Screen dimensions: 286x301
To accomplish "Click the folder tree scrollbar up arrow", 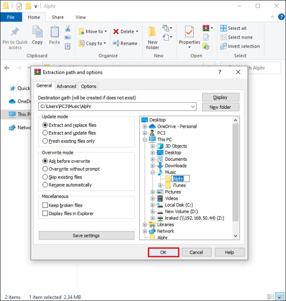I will click(x=235, y=120).
